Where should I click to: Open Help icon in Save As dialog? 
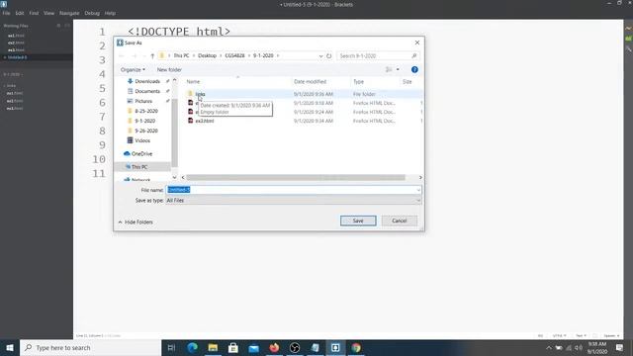point(414,70)
